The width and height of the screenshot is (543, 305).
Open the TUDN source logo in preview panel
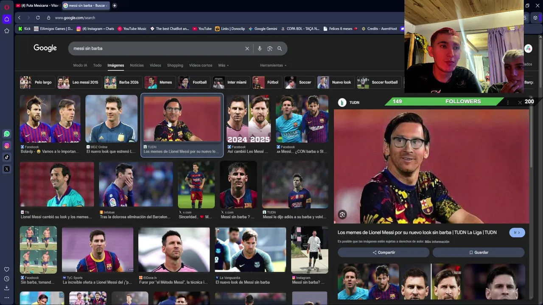click(x=342, y=103)
